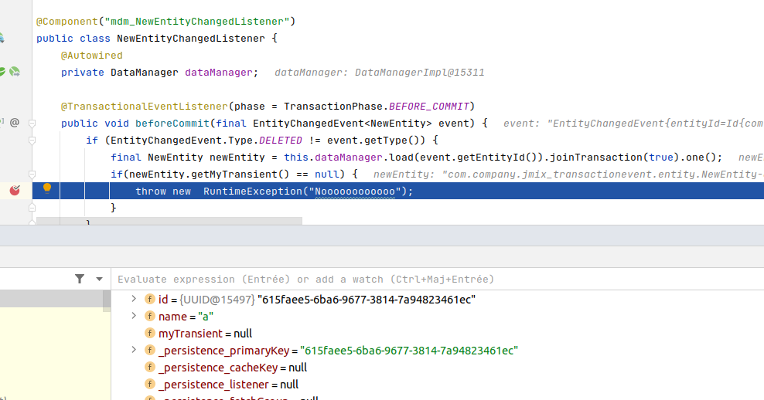Click the field icon beside id variable
This screenshot has width=764, height=400.
coord(149,300)
